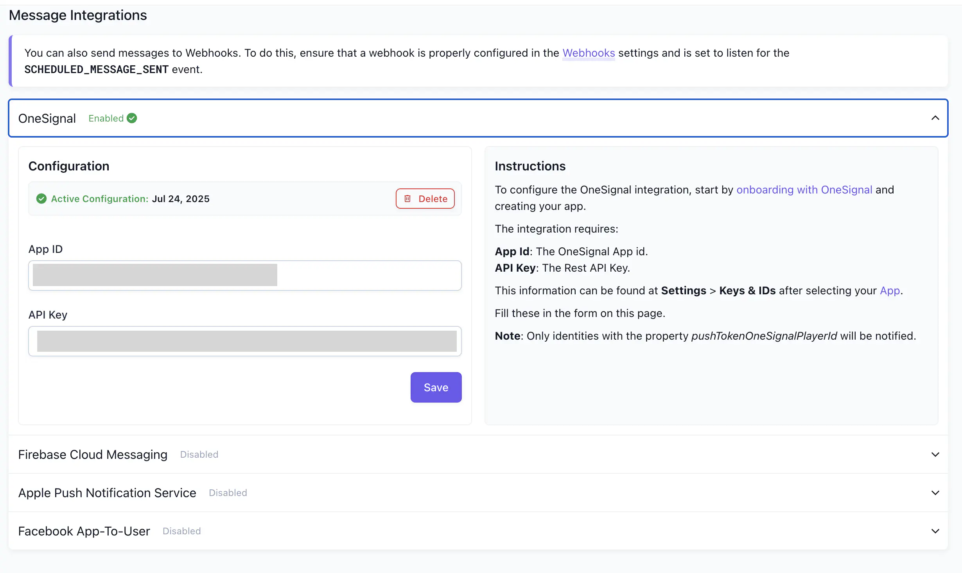Open the Webhooks settings link
The image size is (962, 573).
pyautogui.click(x=588, y=53)
